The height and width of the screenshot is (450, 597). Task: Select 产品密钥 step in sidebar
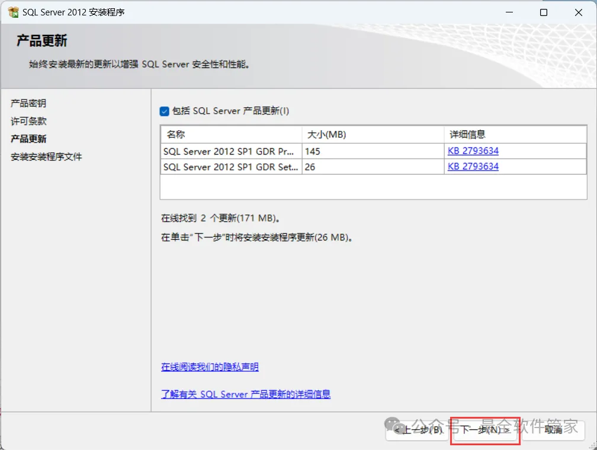28,103
